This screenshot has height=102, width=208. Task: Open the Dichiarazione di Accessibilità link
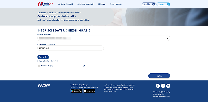click(161, 96)
